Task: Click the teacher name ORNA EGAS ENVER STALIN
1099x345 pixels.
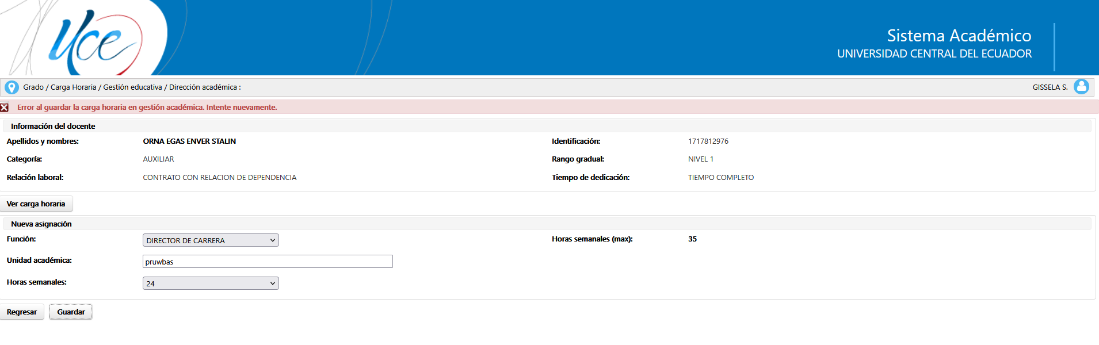Action: 189,141
